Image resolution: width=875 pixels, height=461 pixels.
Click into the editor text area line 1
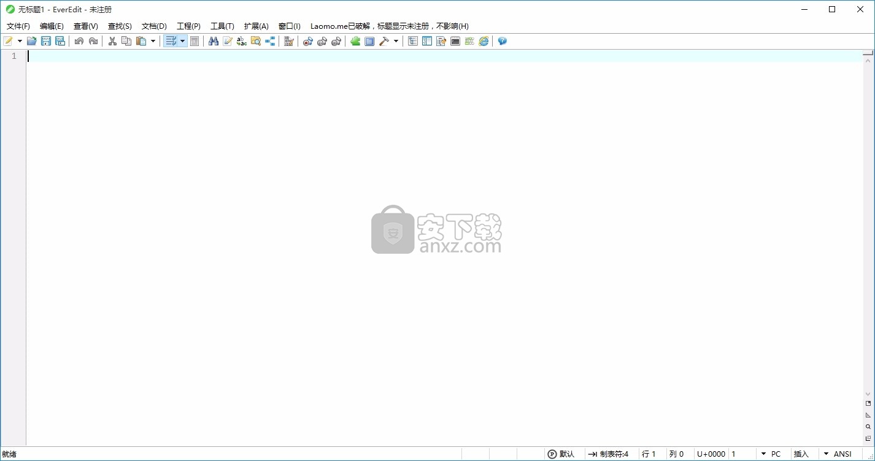pyautogui.click(x=445, y=56)
